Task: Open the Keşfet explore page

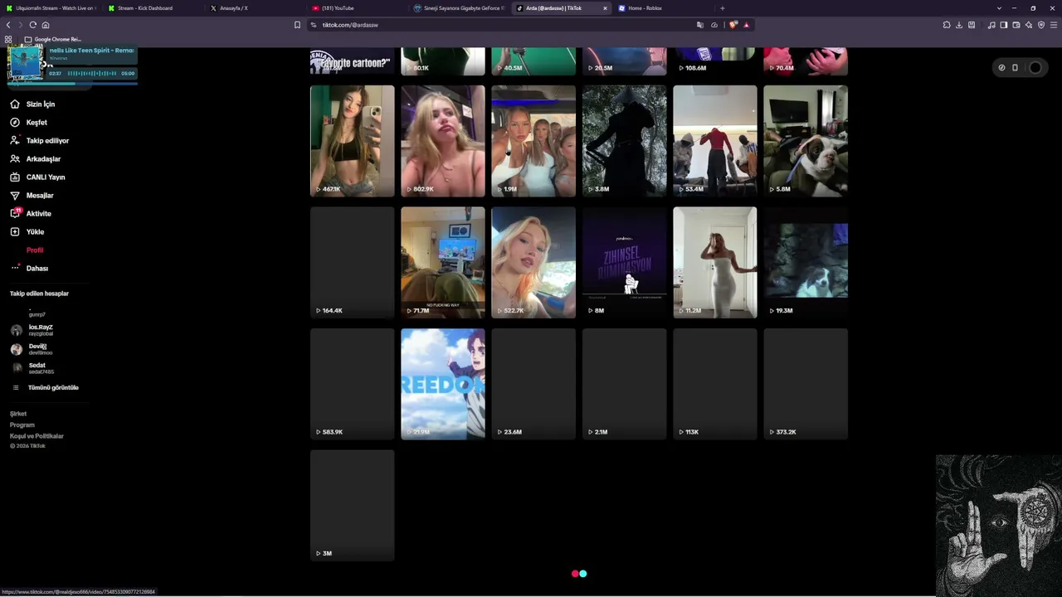Action: click(29, 123)
